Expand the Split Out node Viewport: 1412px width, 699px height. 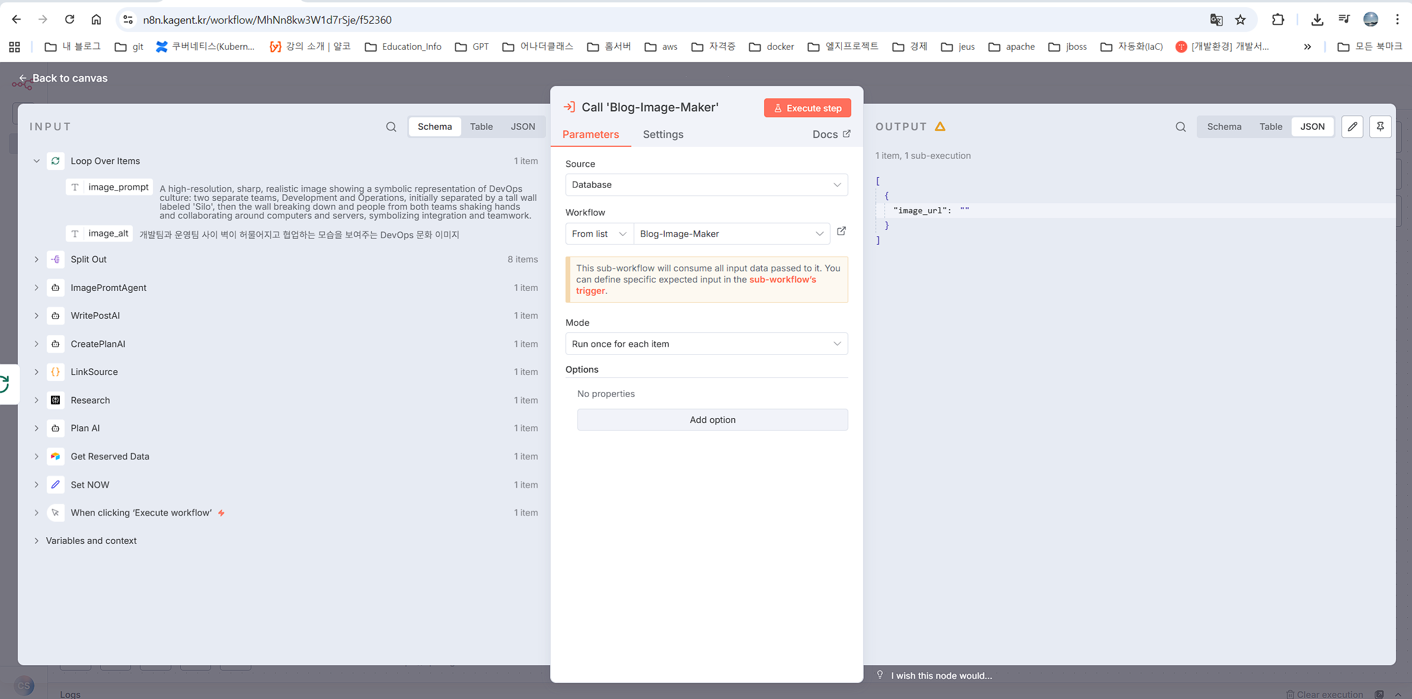37,259
